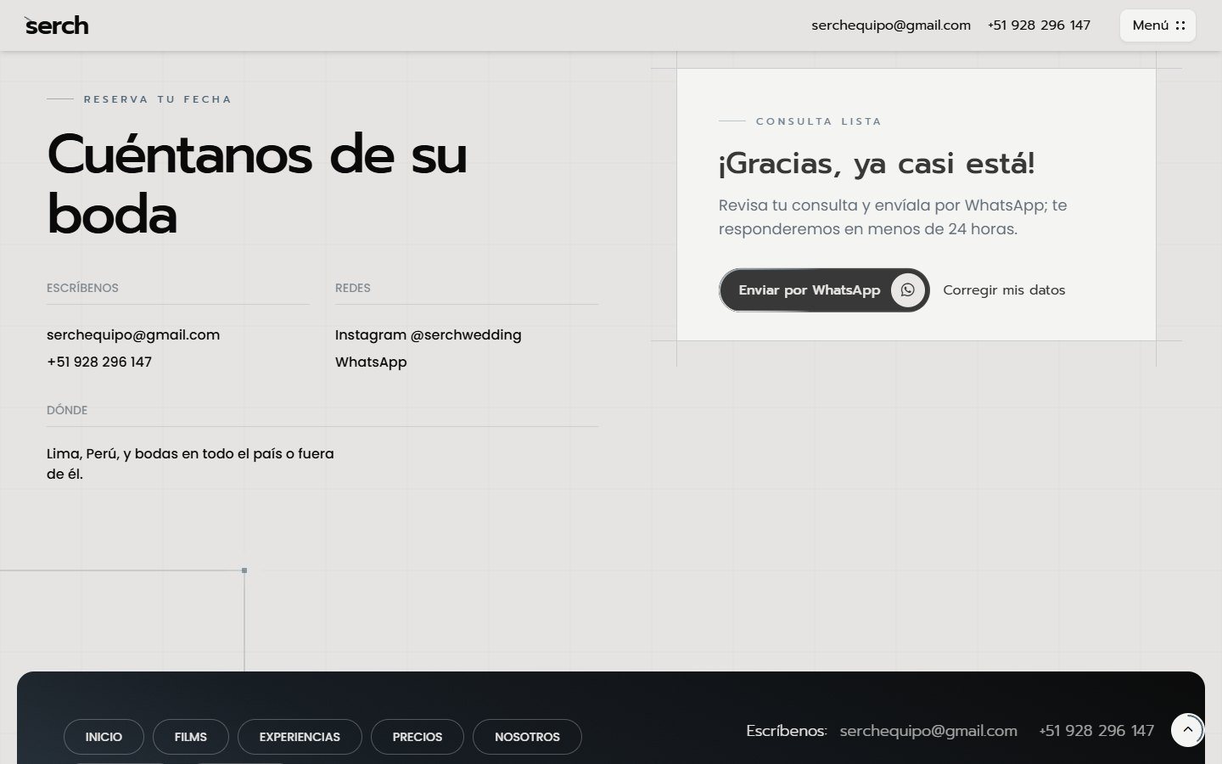Open Instagram @serchwedding link

point(429,334)
